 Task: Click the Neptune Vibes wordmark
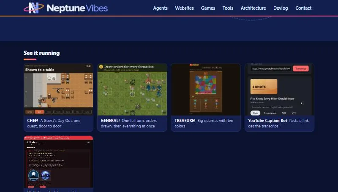(x=77, y=8)
